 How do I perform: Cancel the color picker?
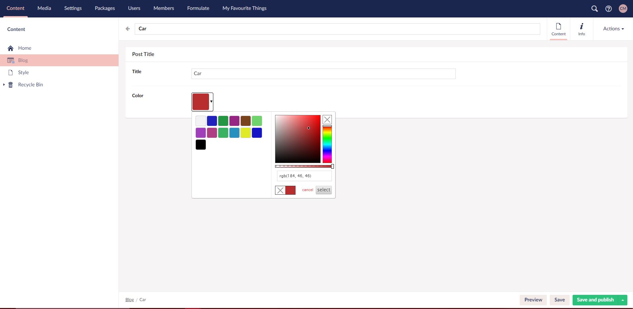pyautogui.click(x=307, y=190)
